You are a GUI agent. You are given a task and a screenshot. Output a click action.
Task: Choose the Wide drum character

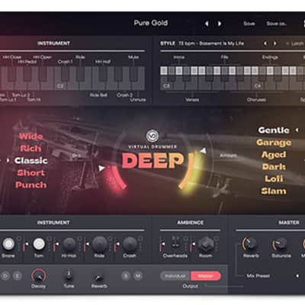click(30, 136)
